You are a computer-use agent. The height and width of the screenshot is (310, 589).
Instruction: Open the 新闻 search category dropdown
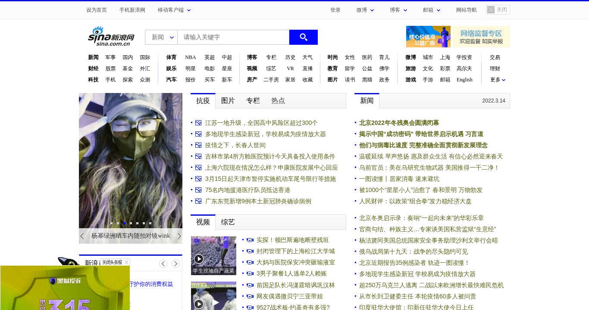pos(161,37)
